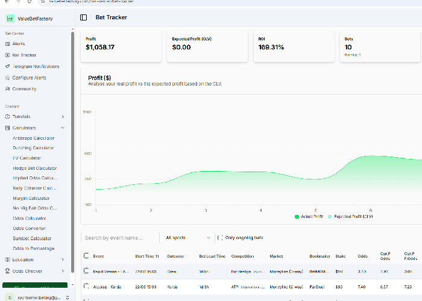Click the Bet Tracker dollar icon

click(x=7, y=55)
